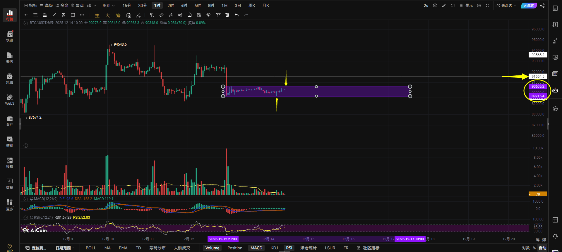Open the share icon in top bar
Image resolution: width=562 pixels, height=252 pixels.
point(542,6)
